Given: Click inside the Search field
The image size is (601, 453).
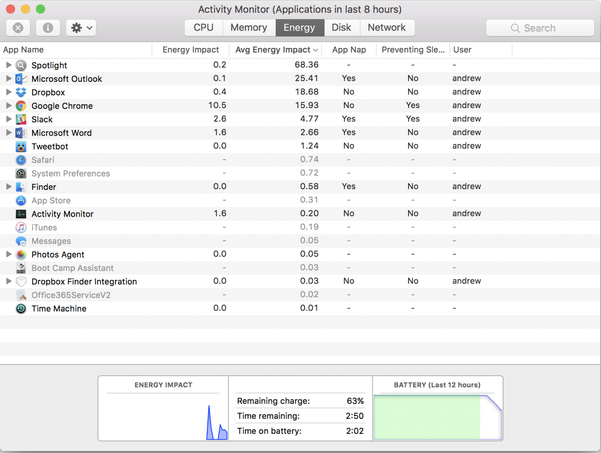Looking at the screenshot, I should point(540,28).
